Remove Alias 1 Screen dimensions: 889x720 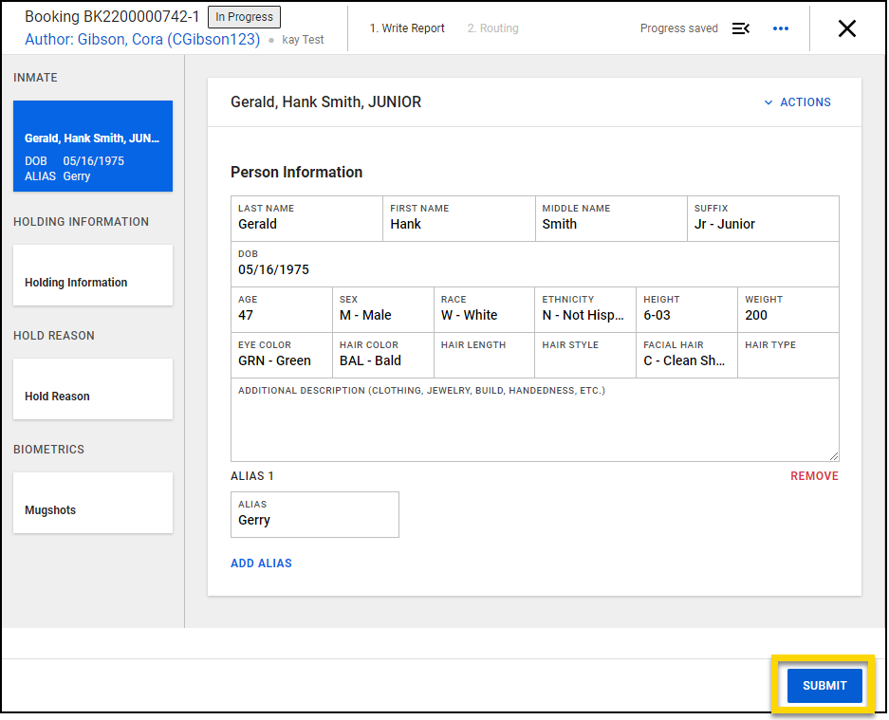tap(814, 476)
